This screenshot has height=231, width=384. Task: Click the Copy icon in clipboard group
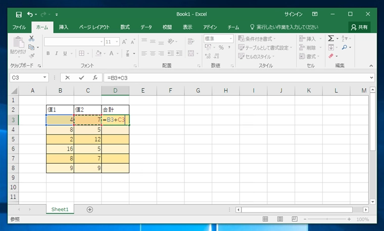pos(31,47)
